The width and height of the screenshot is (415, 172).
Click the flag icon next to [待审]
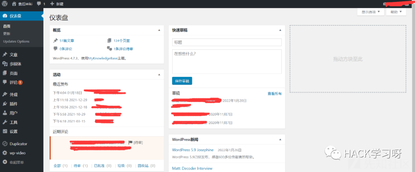tap(130, 143)
